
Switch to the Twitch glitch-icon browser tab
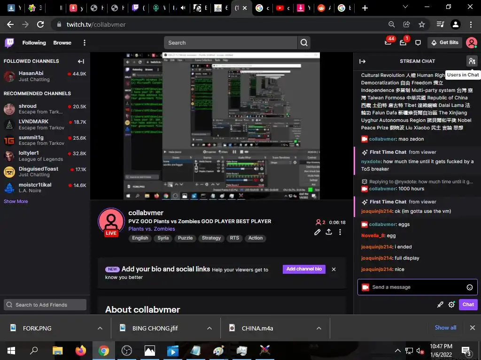click(x=139, y=8)
